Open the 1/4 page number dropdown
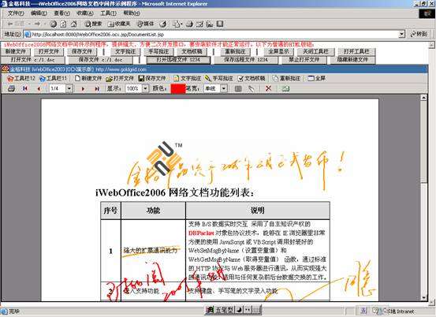The height and width of the screenshot is (317, 436). pos(69,88)
